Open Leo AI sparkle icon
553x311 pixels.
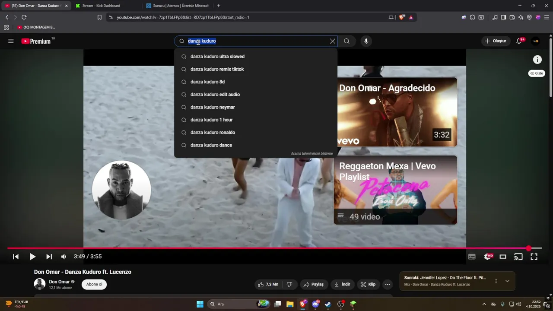(x=521, y=17)
